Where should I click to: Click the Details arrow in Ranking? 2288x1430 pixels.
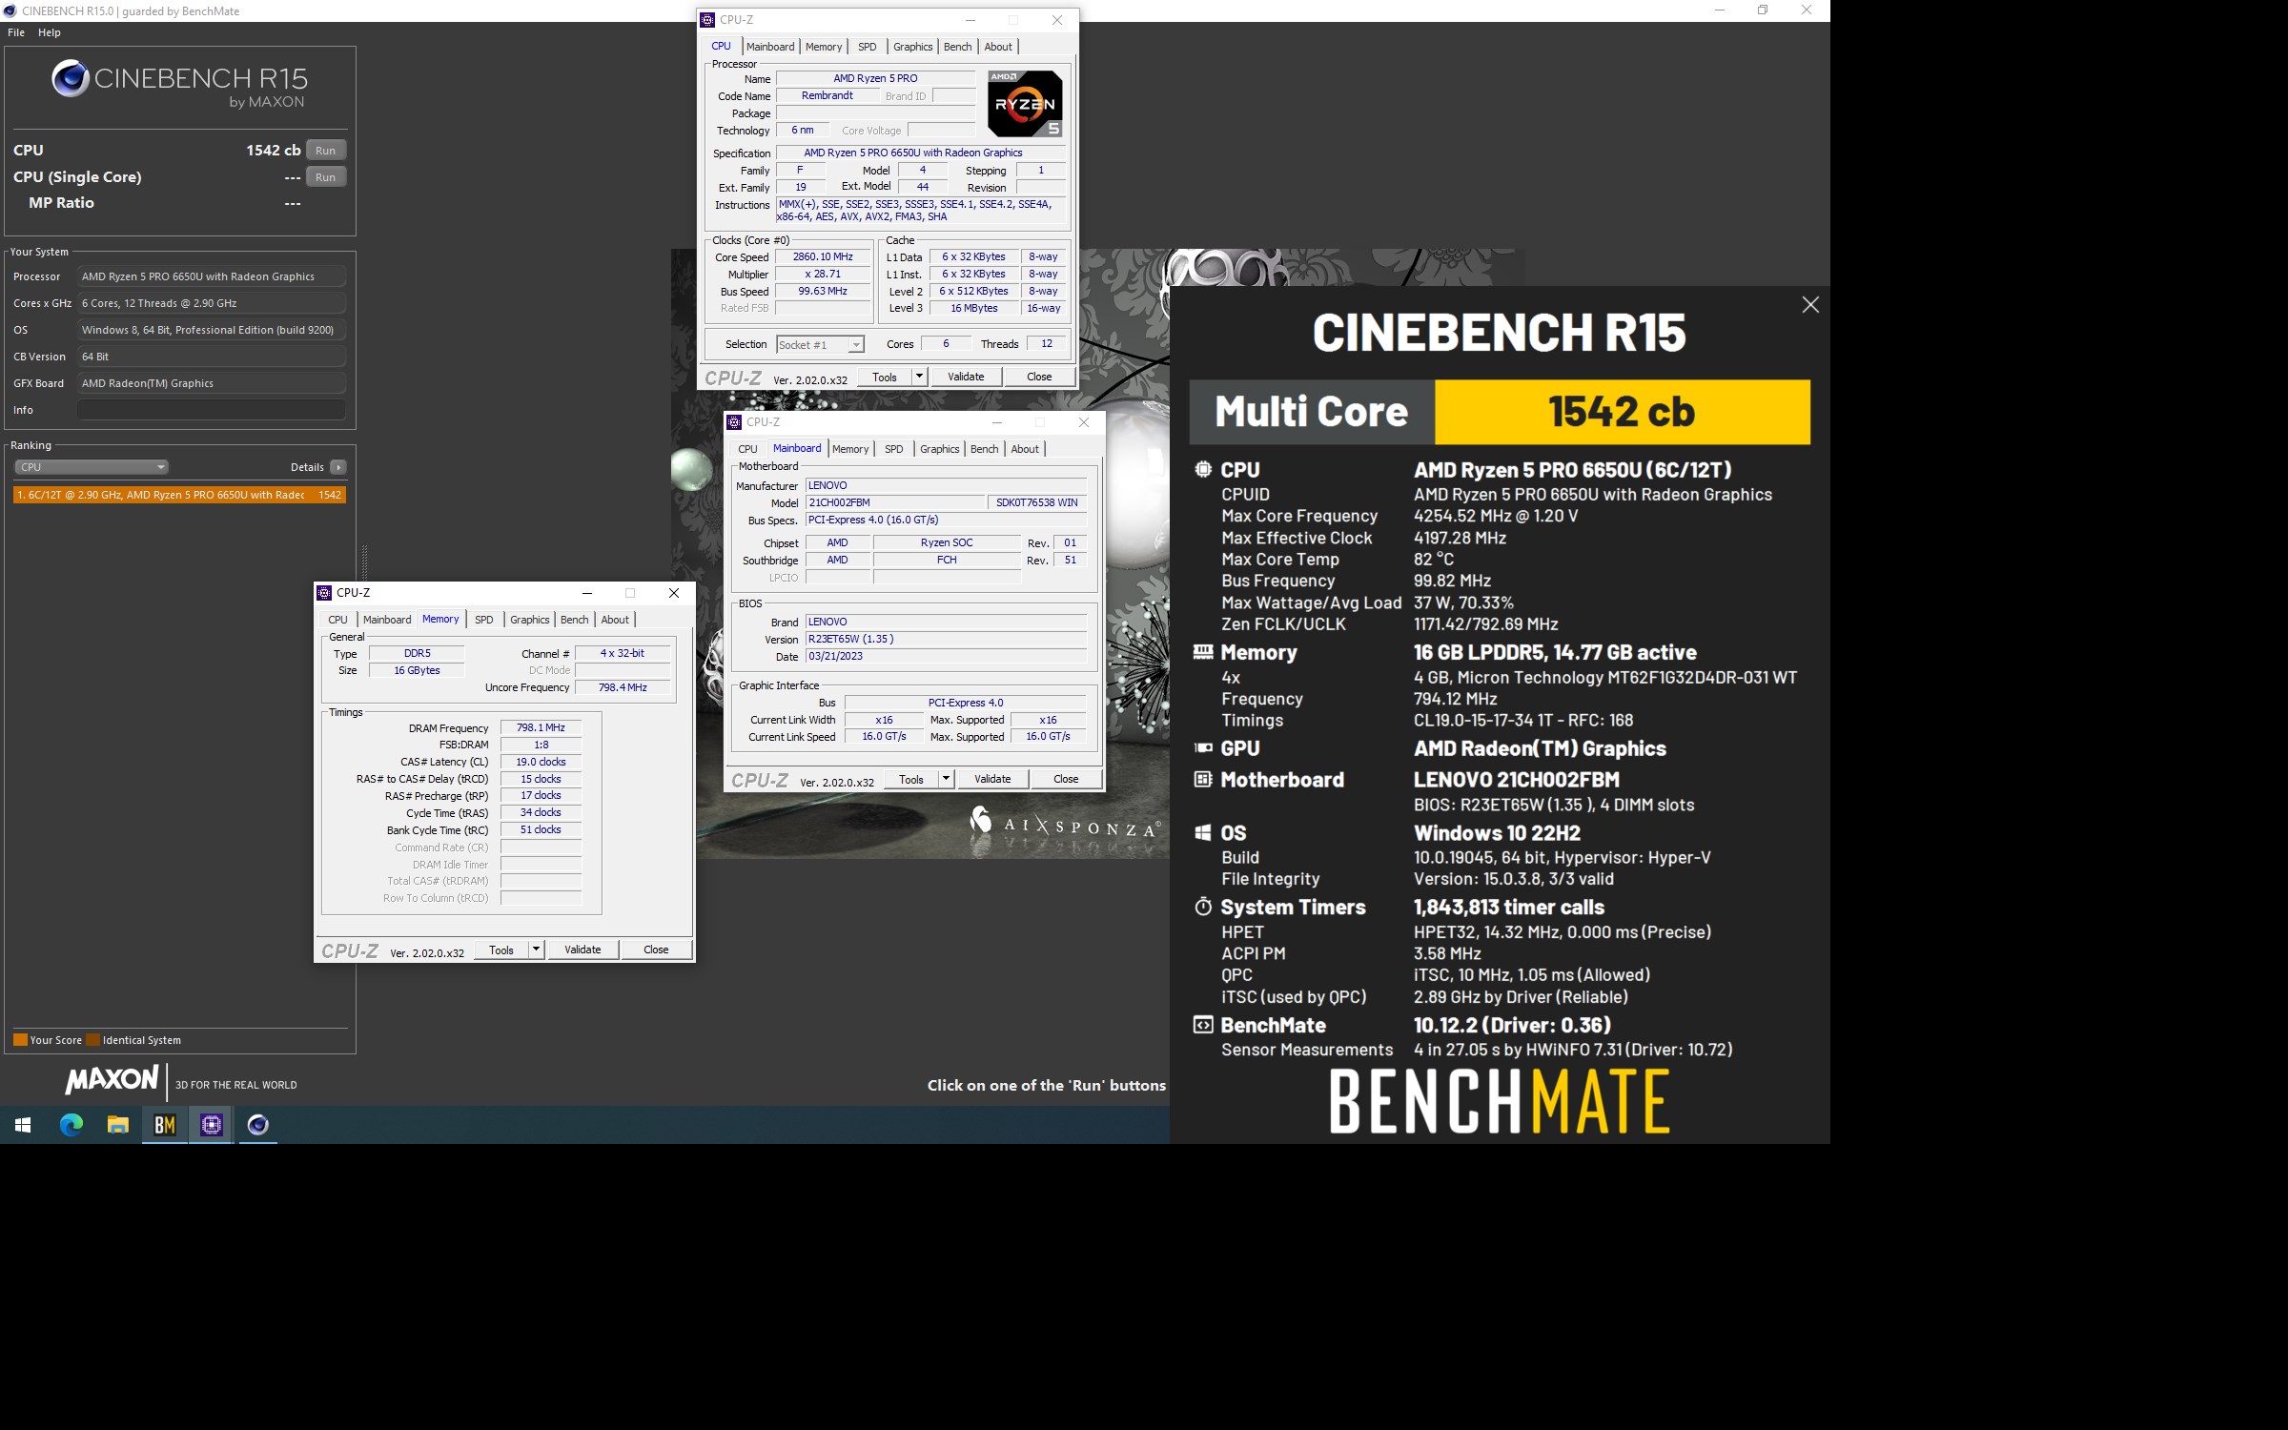pyautogui.click(x=337, y=467)
